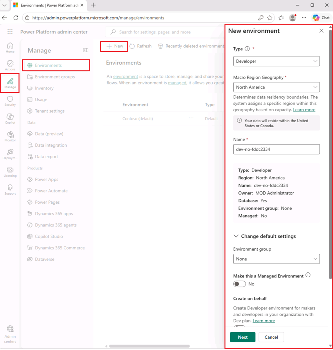Reload the page with browser refresh icon
Viewport: 333px width, 350px height.
pos(16,18)
